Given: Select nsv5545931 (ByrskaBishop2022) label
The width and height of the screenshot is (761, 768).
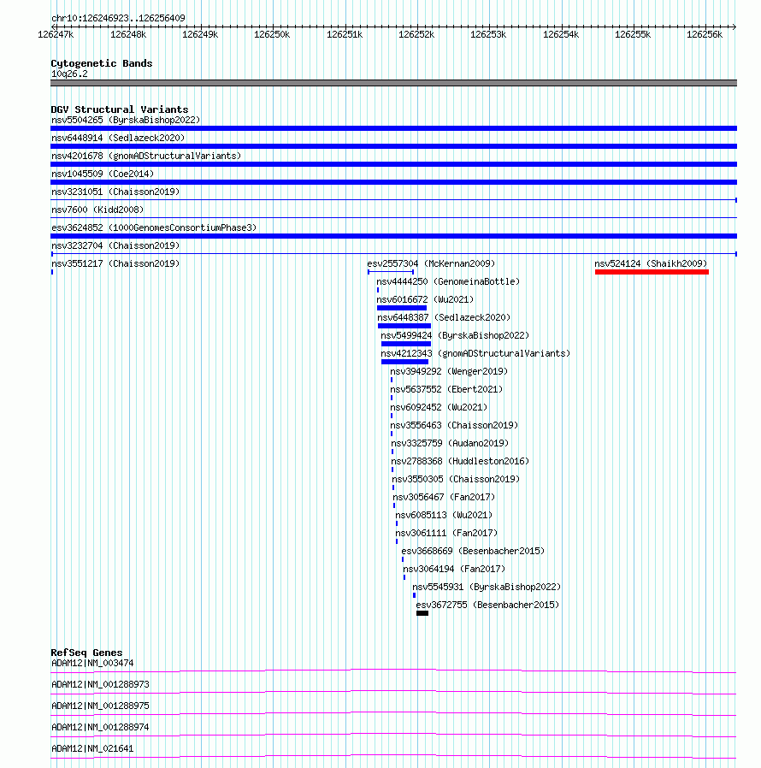Looking at the screenshot, I should [x=487, y=587].
